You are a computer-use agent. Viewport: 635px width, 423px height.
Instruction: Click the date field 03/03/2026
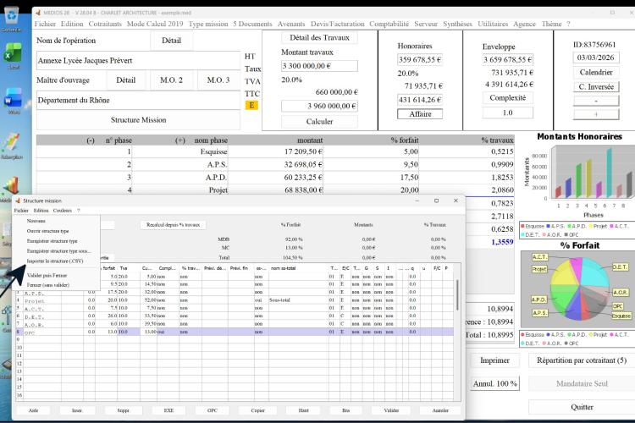pos(596,58)
